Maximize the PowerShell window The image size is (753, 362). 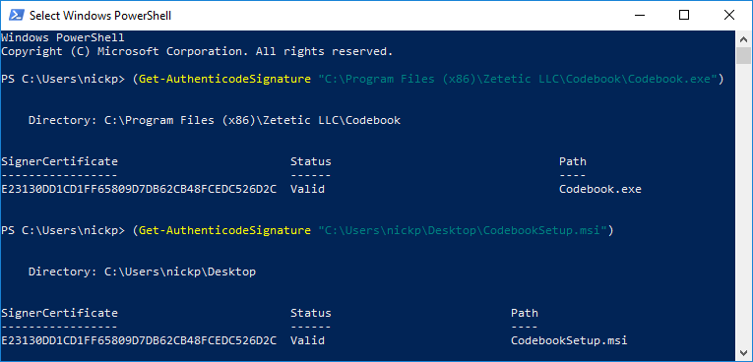point(684,16)
